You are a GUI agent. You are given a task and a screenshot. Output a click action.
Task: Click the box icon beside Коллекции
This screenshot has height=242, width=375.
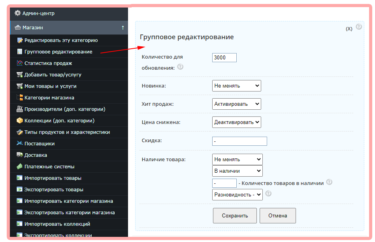click(x=19, y=120)
